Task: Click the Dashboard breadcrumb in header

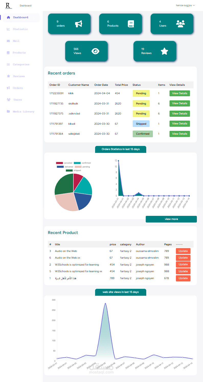Action: 26,6
